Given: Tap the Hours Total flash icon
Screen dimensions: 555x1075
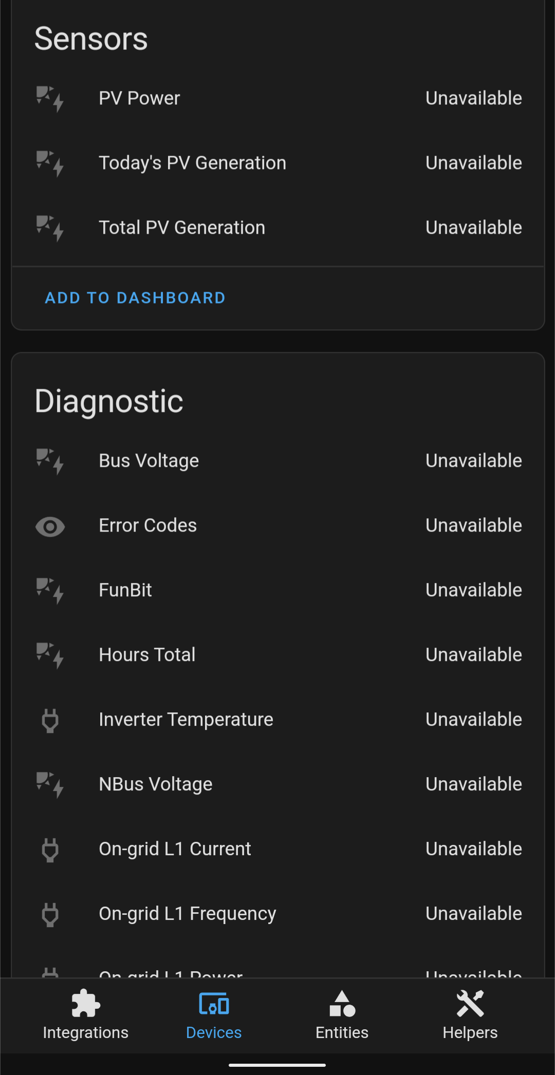Looking at the screenshot, I should point(50,655).
